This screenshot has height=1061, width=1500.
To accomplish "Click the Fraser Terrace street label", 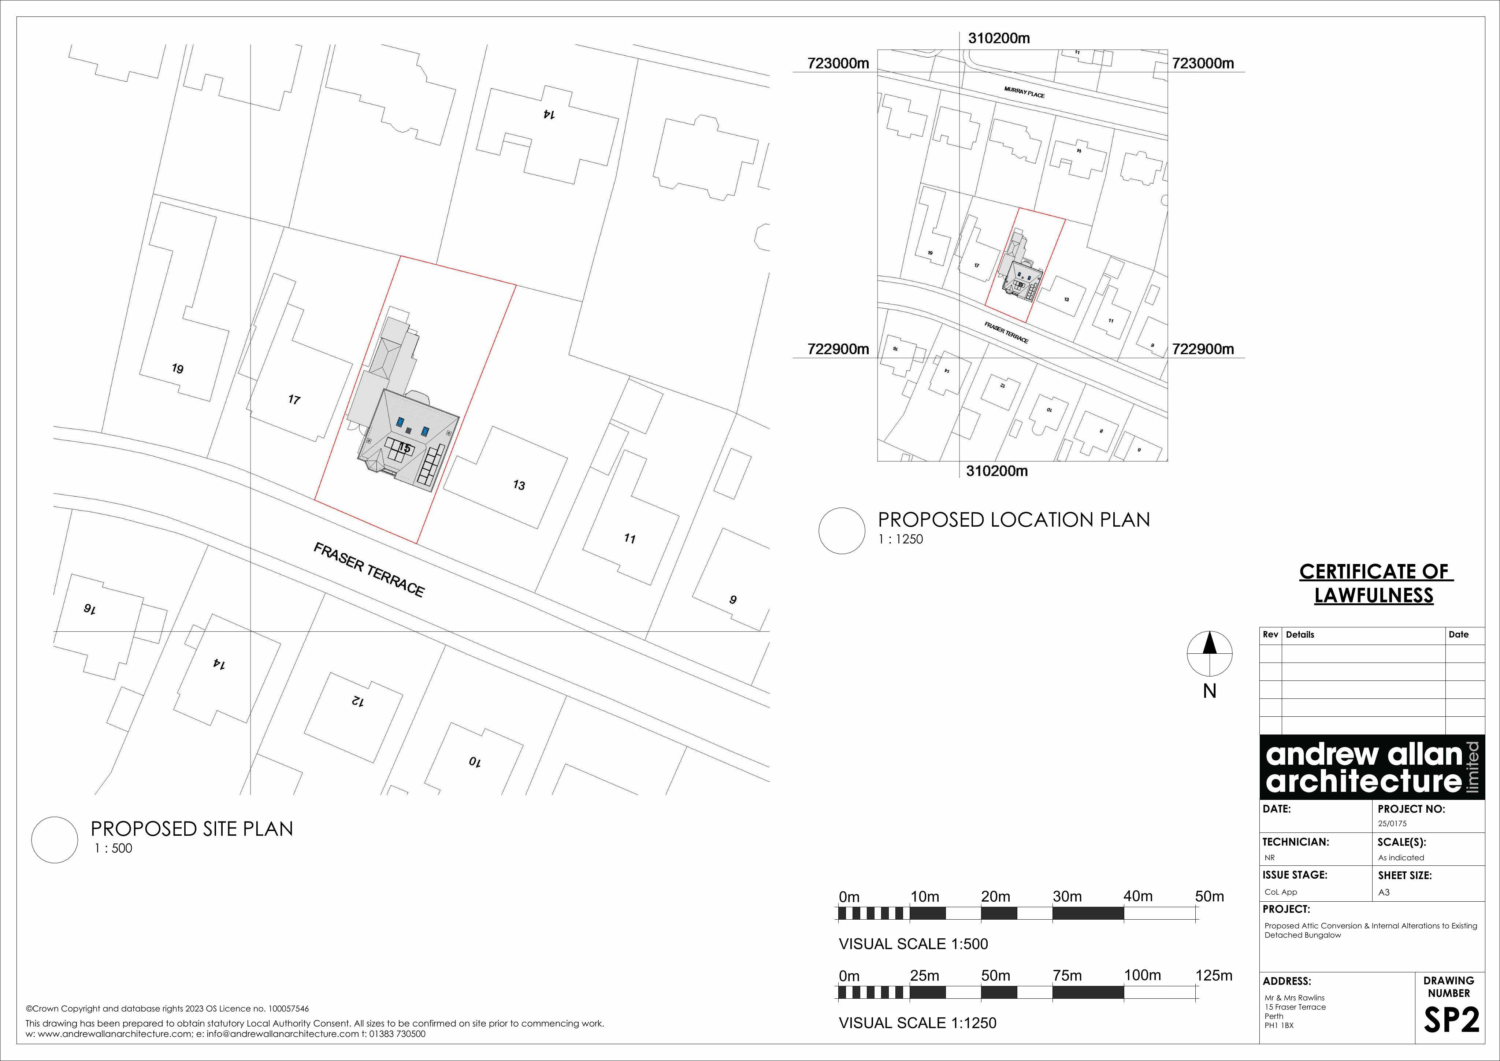I will [369, 570].
